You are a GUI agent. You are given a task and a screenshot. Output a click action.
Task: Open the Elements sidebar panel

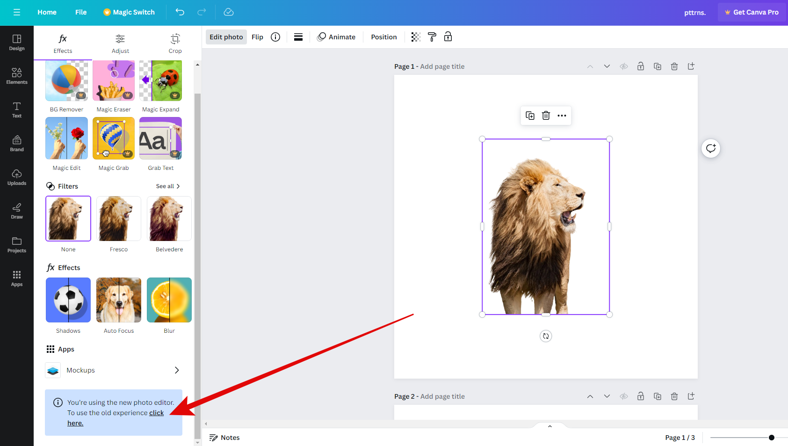pos(17,76)
